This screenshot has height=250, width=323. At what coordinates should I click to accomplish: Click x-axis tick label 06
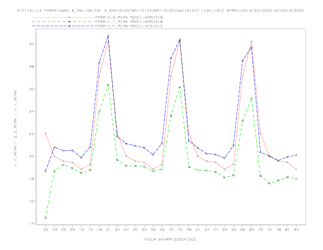64,230
